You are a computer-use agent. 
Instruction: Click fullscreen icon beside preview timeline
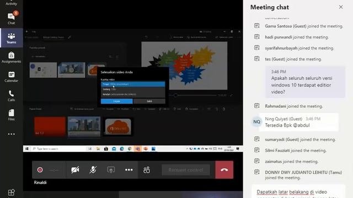[x=231, y=95]
